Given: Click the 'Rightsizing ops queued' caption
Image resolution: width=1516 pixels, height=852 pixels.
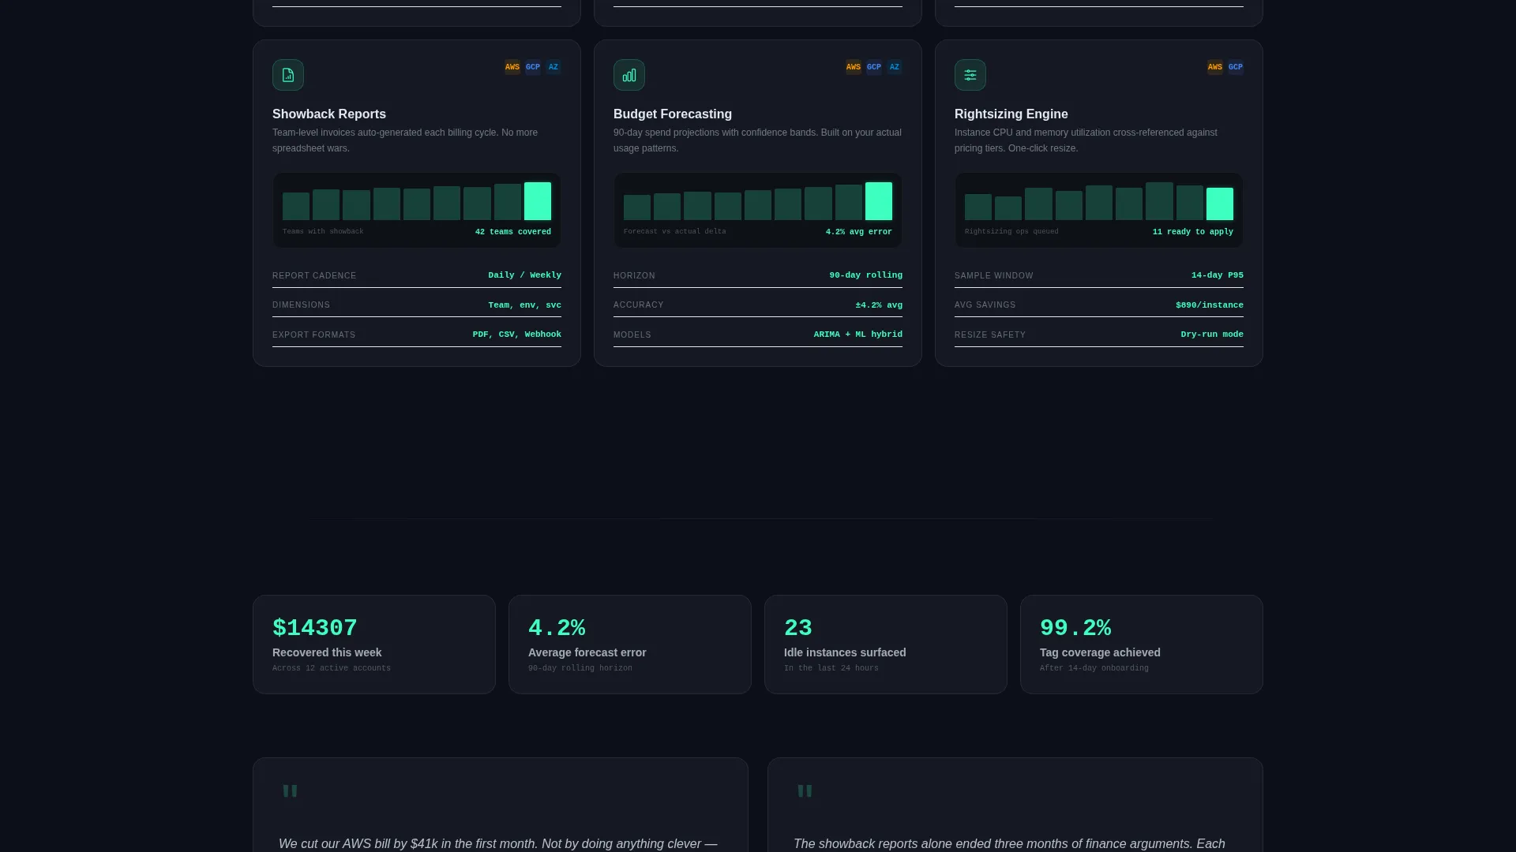Looking at the screenshot, I should pos(1011,232).
